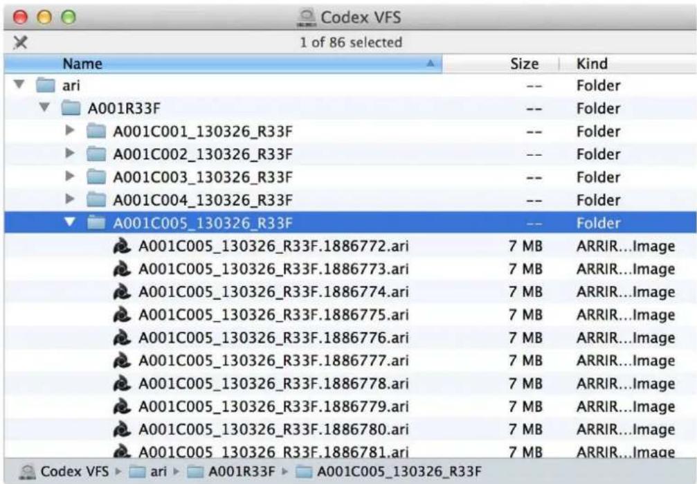Toggle the sort direction arrow in the Name header
This screenshot has width=697, height=484.
click(431, 64)
